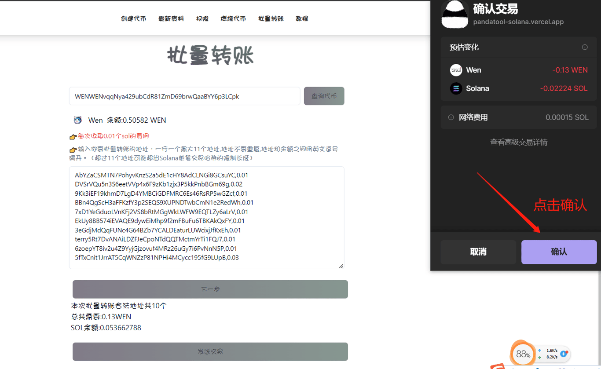Click the 查询代币 button
601x369 pixels.
coord(324,96)
